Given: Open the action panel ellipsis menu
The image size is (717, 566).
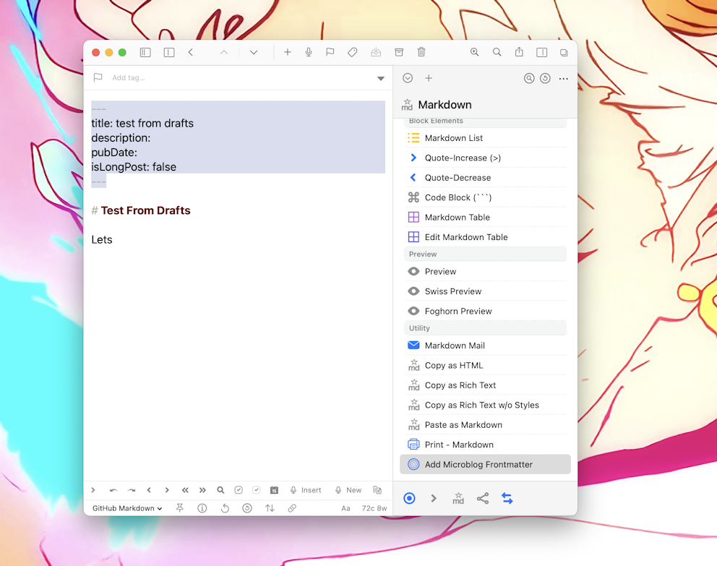Looking at the screenshot, I should point(563,79).
